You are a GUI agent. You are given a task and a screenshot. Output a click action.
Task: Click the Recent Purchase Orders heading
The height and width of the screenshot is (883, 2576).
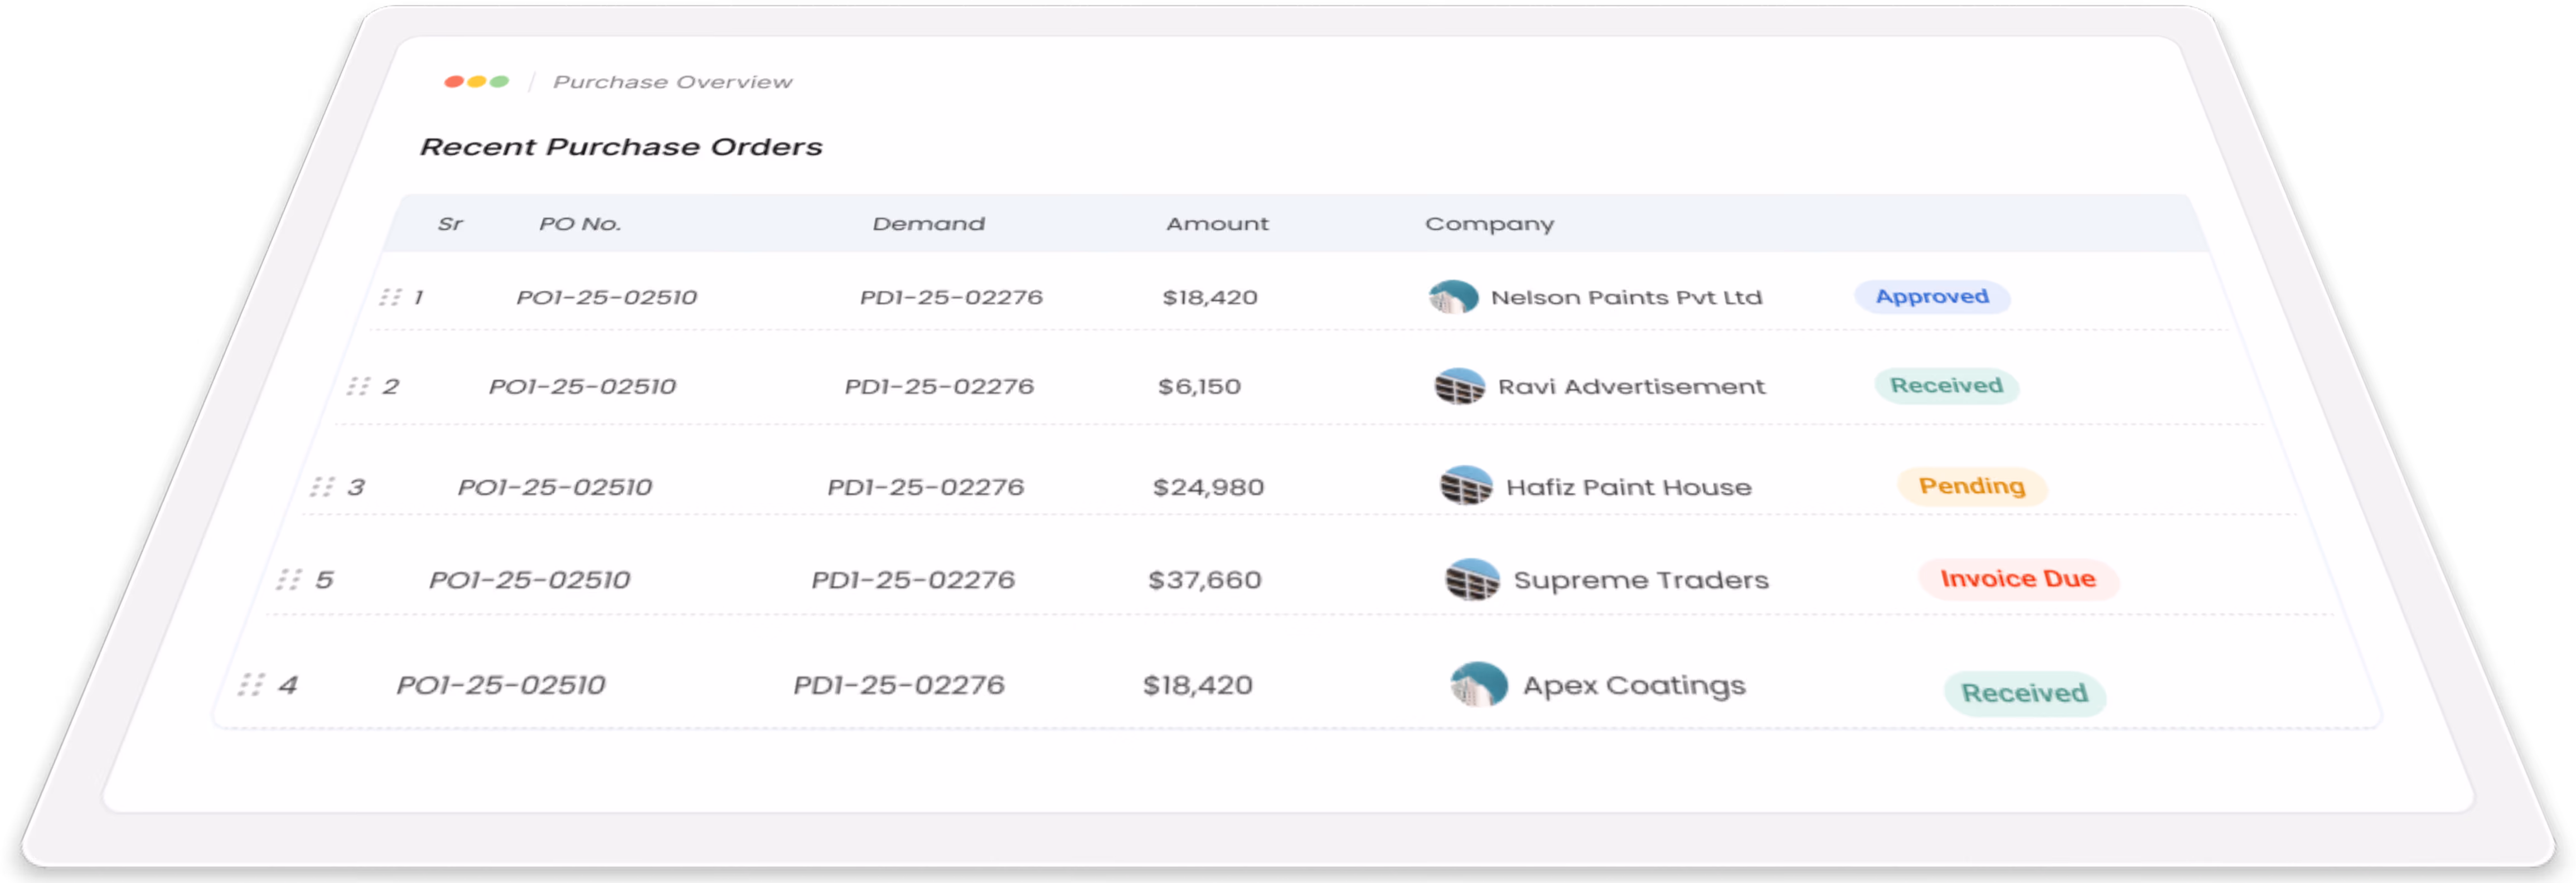coord(621,147)
